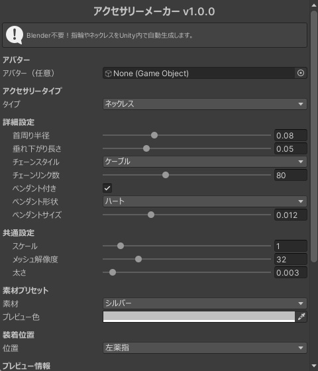Click the ペンダントサイズ slider handle
The image size is (318, 371).
pyautogui.click(x=151, y=215)
